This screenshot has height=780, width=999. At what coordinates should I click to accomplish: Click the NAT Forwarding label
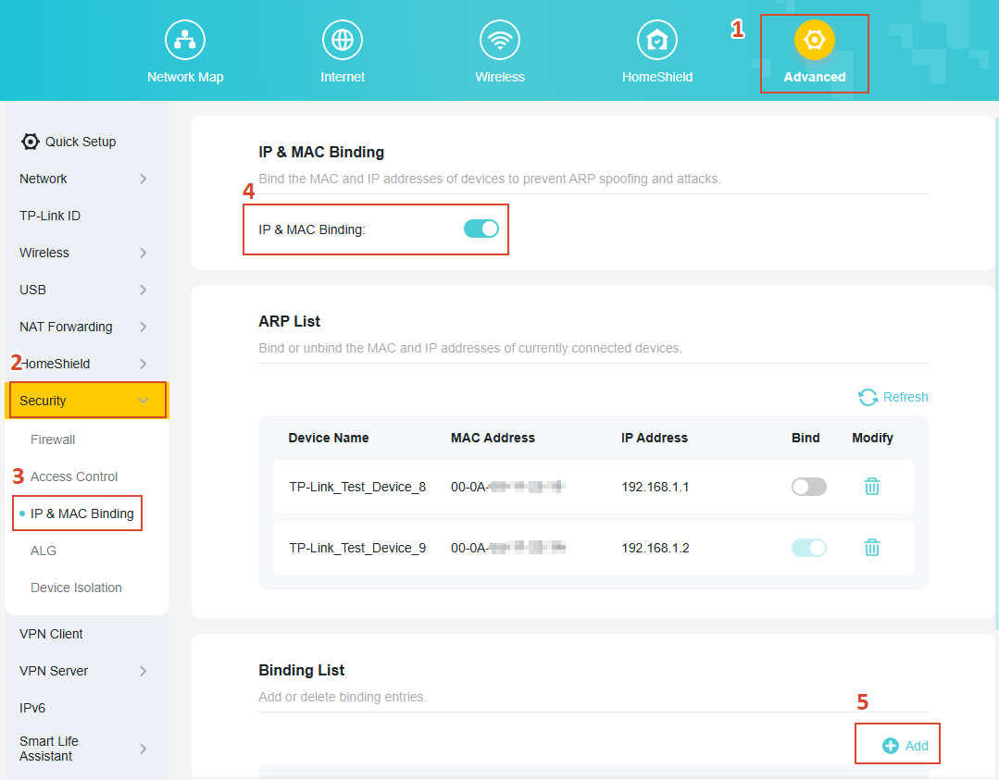point(66,327)
